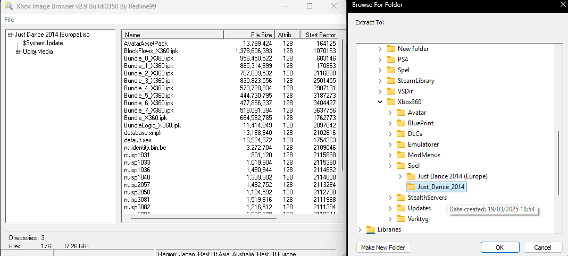568x256 pixels.
Task: Minimize the Xbox Image Browser window
Action: [286, 6]
